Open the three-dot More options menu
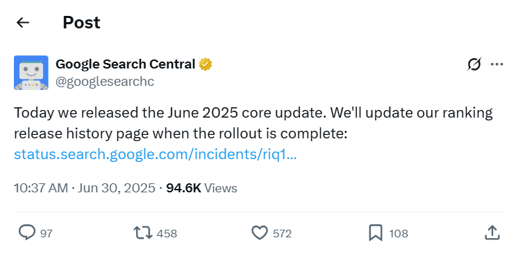Image resolution: width=518 pixels, height=256 pixels. (x=497, y=64)
